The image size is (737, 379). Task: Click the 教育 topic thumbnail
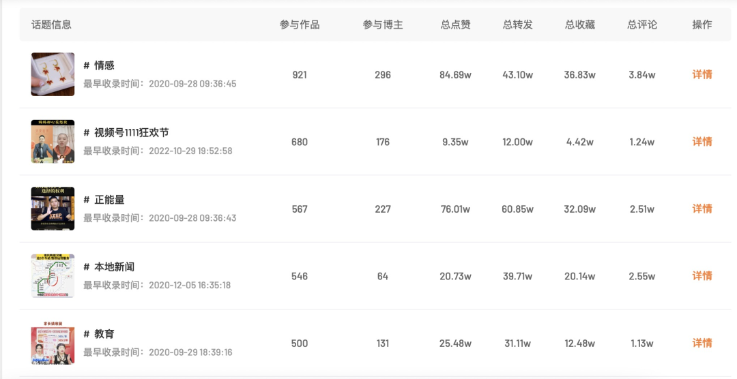(x=53, y=343)
